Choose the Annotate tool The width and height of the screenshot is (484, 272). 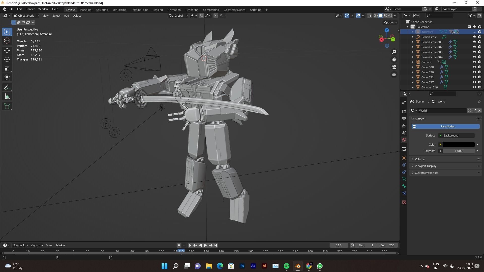[7, 87]
